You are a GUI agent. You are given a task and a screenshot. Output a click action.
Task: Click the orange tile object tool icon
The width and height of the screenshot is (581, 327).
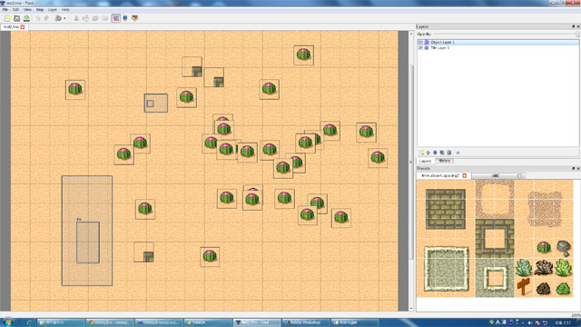point(135,18)
